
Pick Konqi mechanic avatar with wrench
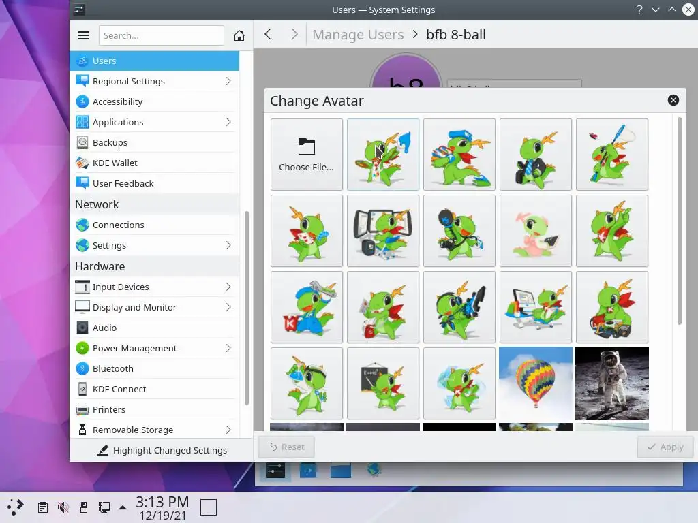306,307
